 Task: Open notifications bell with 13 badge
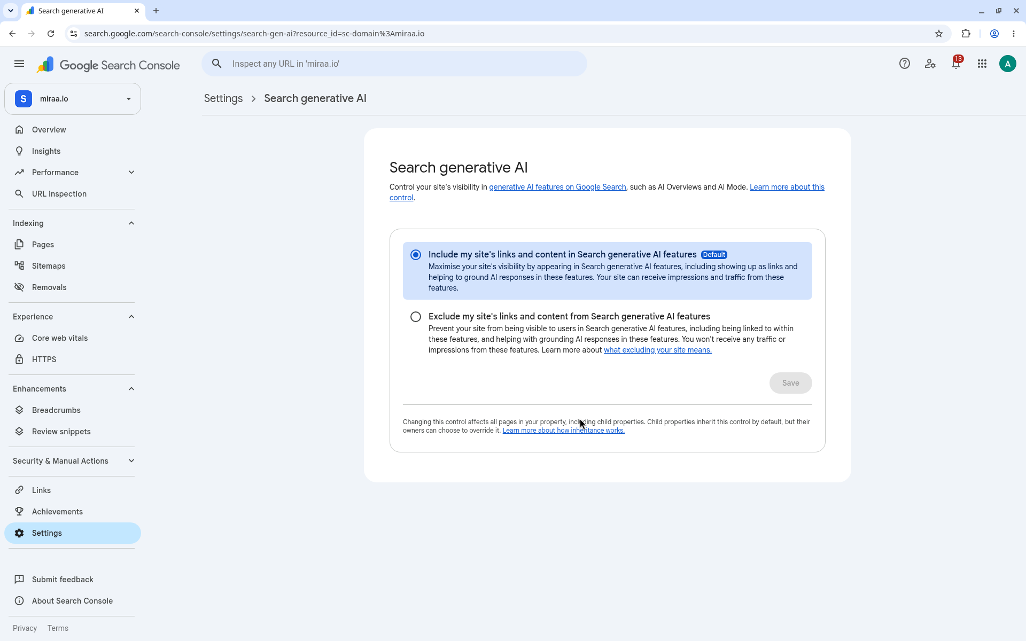click(x=956, y=64)
